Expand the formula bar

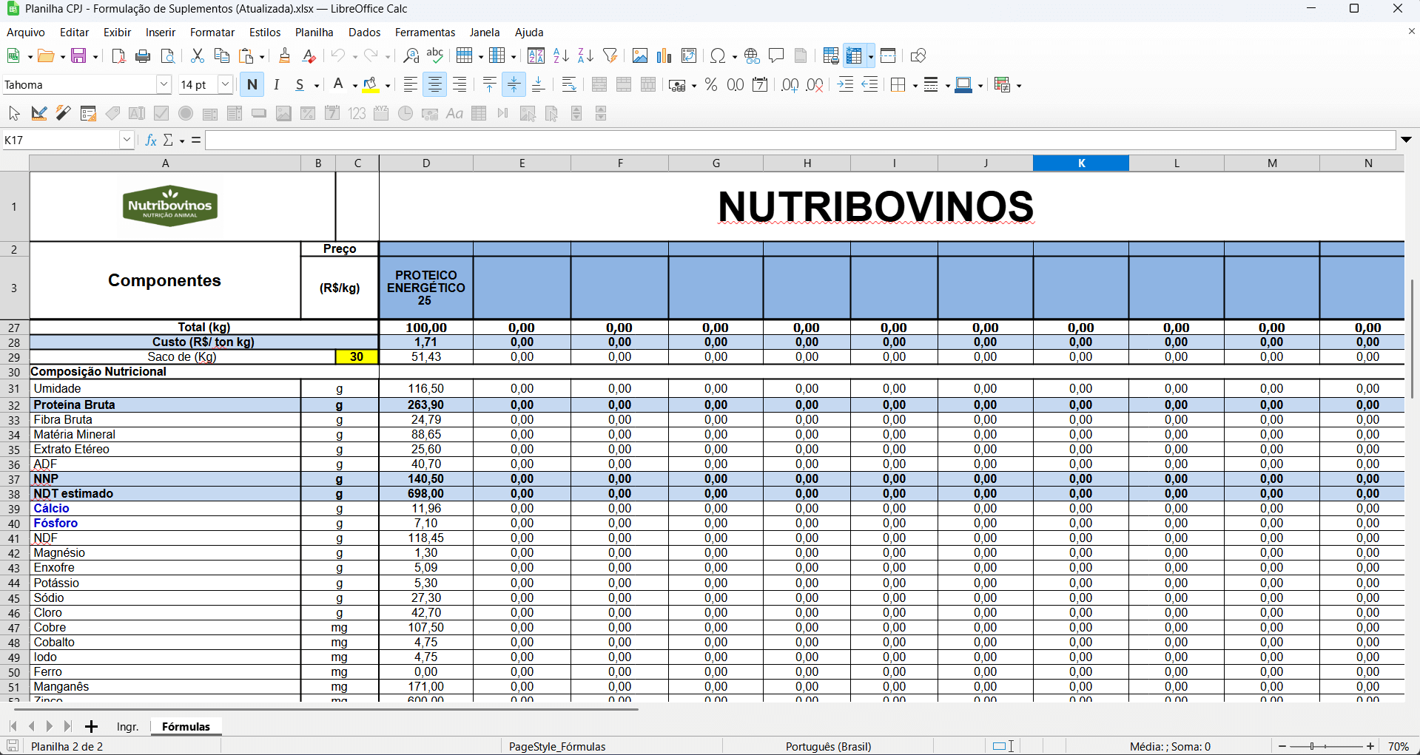1407,140
